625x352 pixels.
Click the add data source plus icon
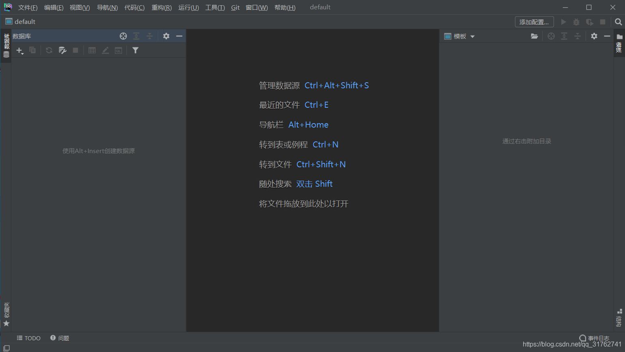coord(19,51)
